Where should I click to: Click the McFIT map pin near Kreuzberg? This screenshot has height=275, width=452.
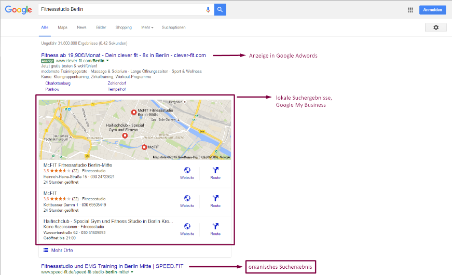click(x=144, y=147)
